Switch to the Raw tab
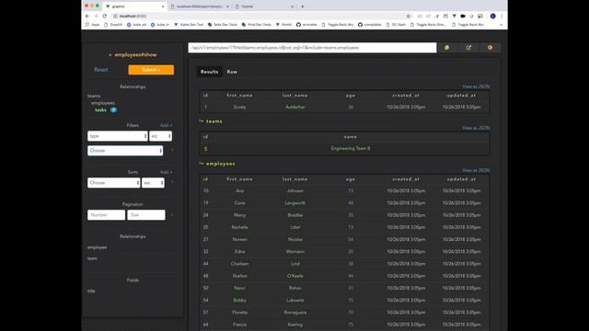 pyautogui.click(x=232, y=72)
